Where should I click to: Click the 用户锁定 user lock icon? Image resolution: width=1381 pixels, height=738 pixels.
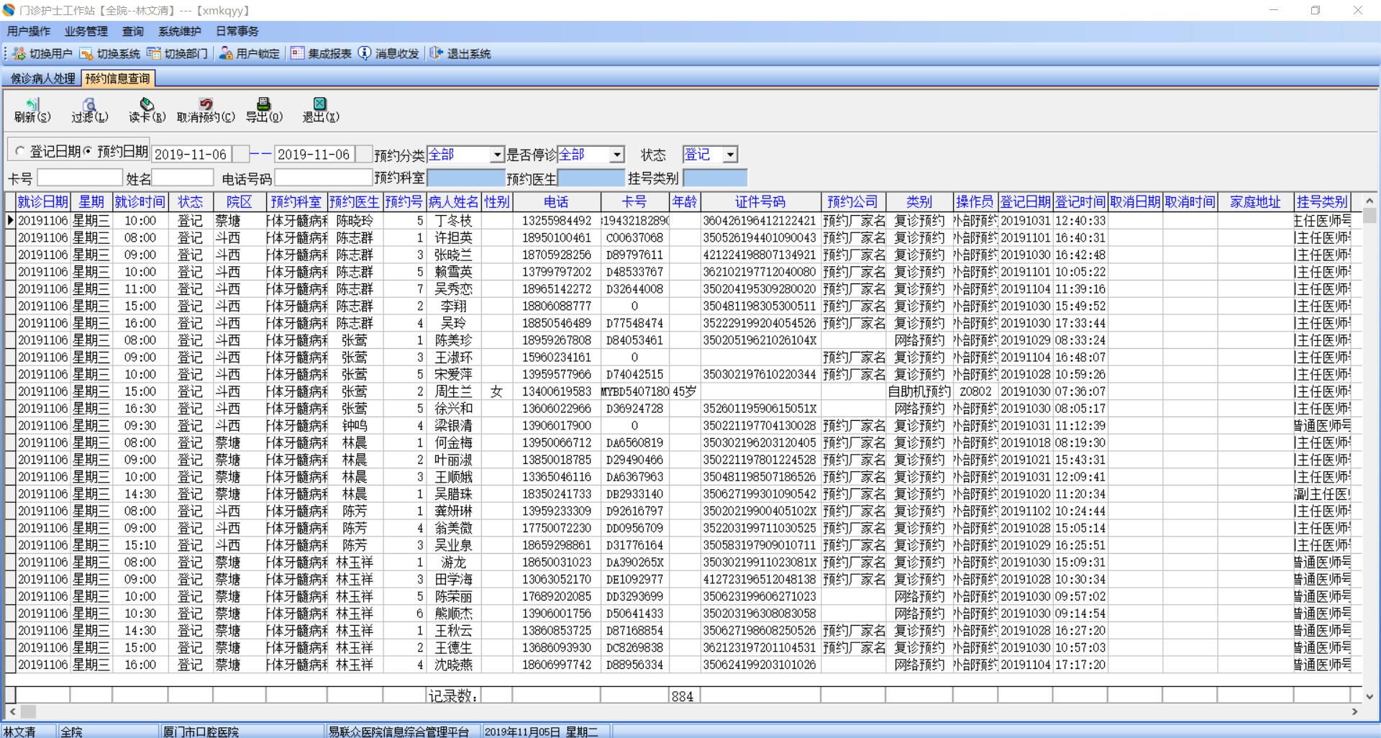[226, 54]
